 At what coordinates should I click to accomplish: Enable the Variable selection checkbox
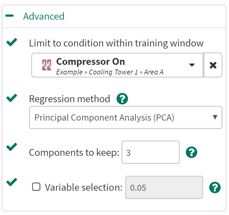(x=36, y=187)
